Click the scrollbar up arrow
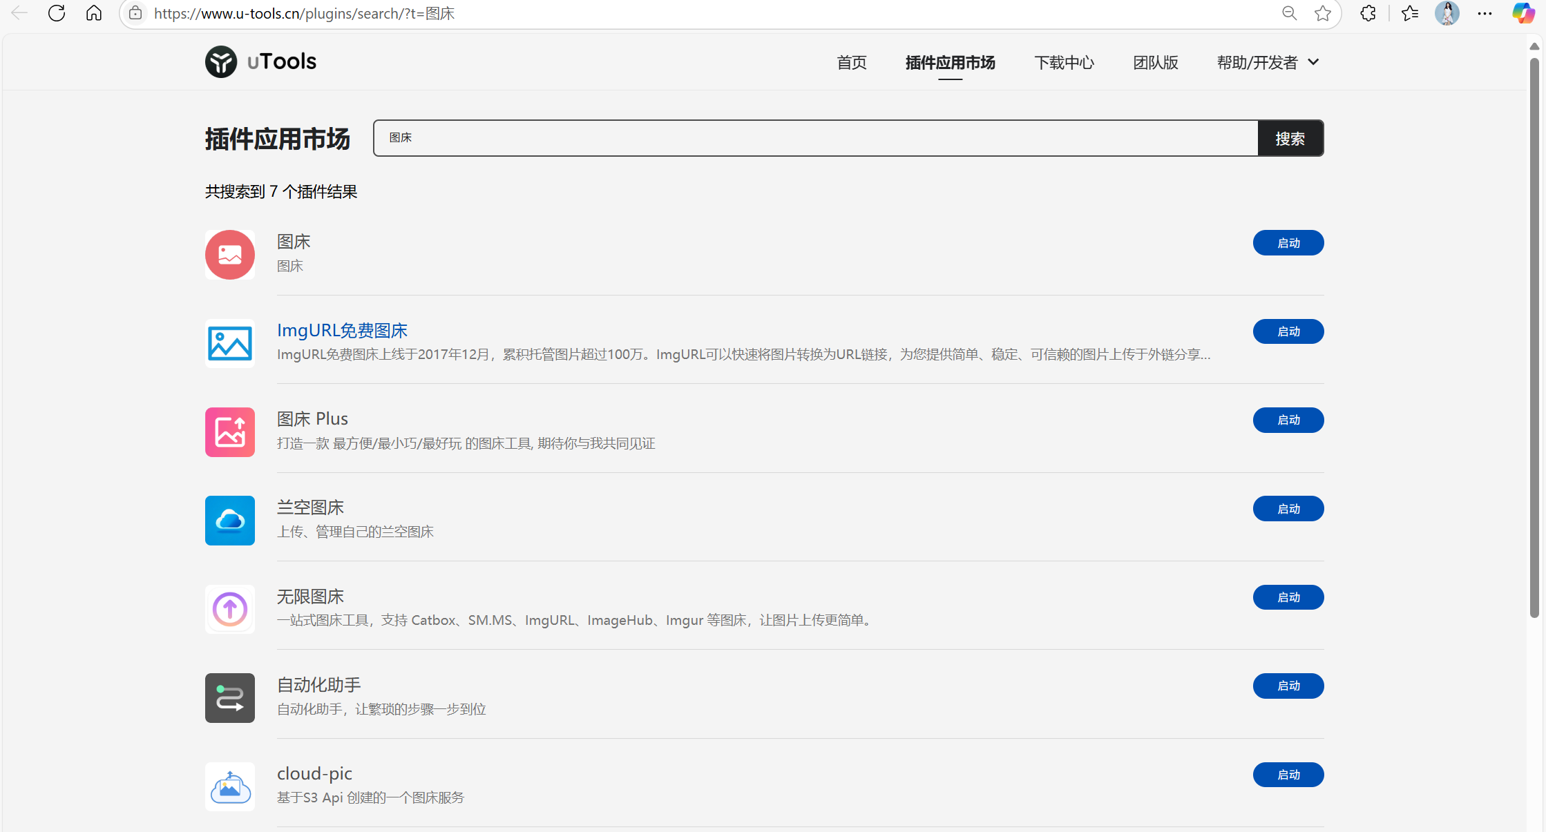Image resolution: width=1546 pixels, height=832 pixels. 1534,46
